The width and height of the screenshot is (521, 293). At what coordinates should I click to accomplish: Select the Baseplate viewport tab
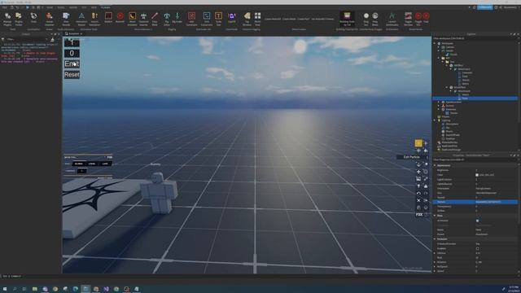click(x=73, y=33)
